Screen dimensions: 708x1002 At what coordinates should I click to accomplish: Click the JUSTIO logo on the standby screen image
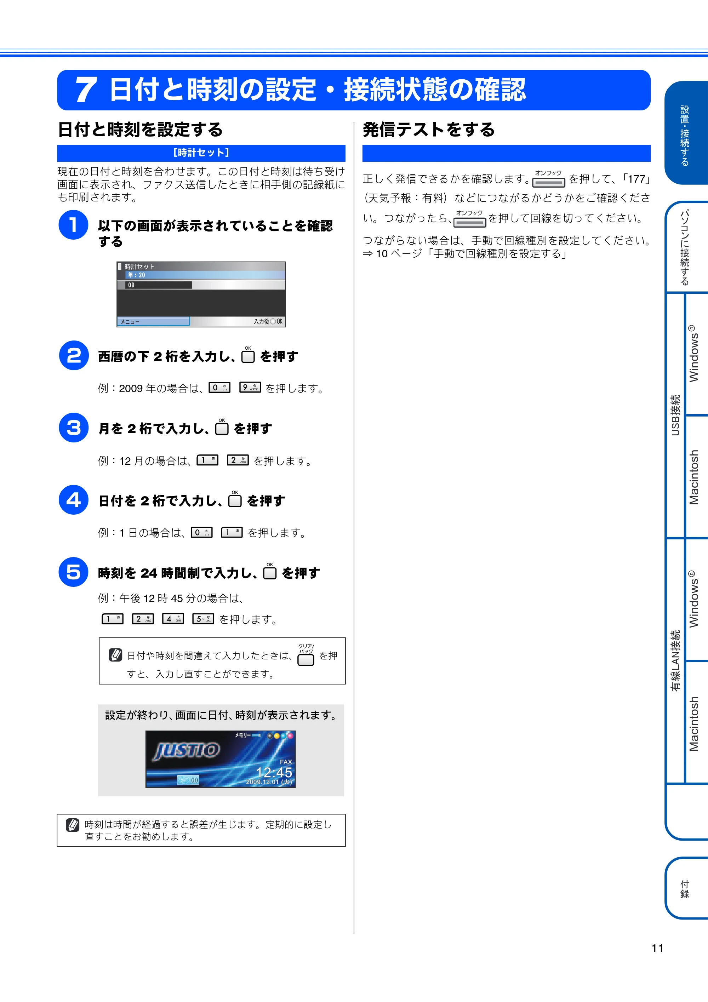[x=187, y=751]
